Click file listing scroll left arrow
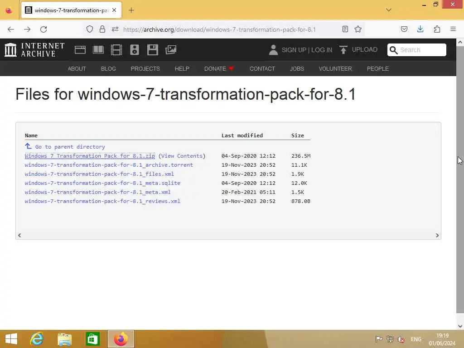 click(19, 235)
